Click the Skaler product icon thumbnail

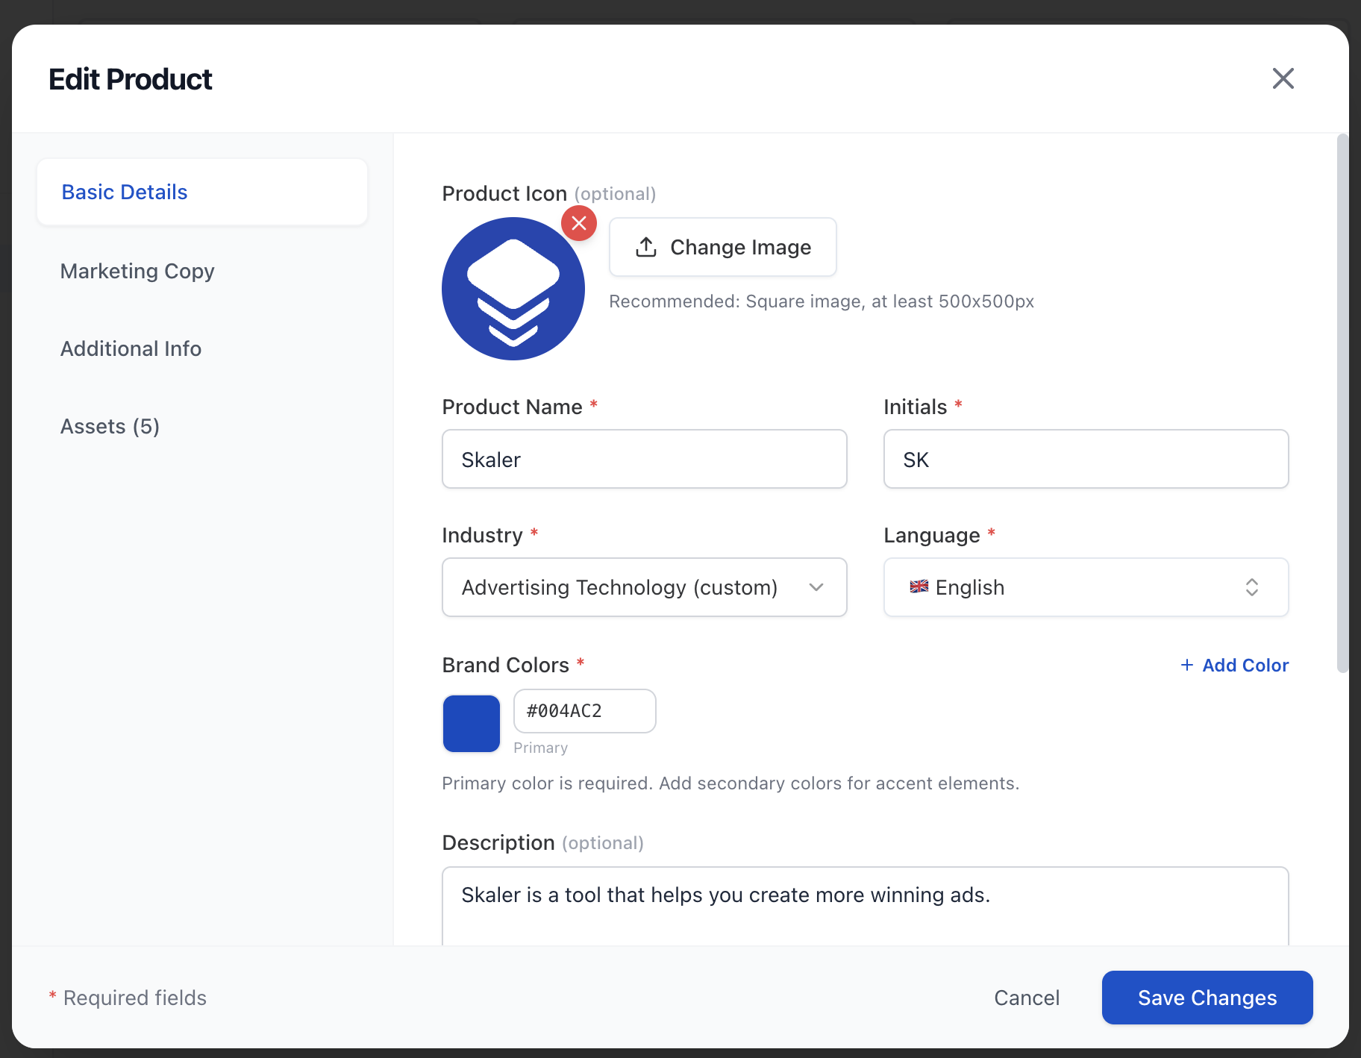tap(513, 289)
